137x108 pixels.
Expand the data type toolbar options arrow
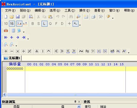coord(80,25)
